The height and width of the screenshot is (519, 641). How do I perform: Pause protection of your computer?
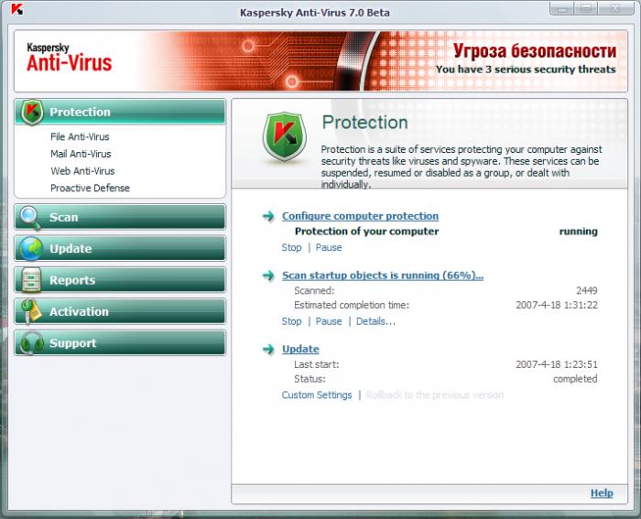click(329, 248)
